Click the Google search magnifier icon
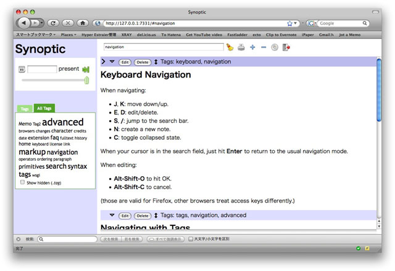Screen dimensions: 395x271 365,23
